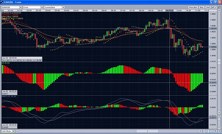Click the EUR/USD window title icon
The height and width of the screenshot is (134, 222).
point(2,2)
